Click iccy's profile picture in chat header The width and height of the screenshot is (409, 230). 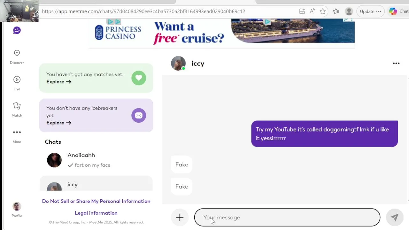178,63
